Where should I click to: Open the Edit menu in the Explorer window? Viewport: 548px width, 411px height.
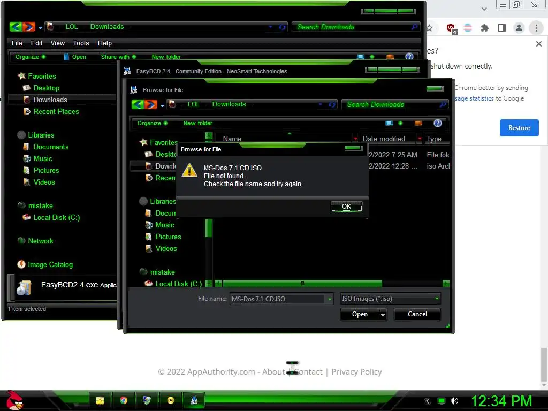pos(36,43)
